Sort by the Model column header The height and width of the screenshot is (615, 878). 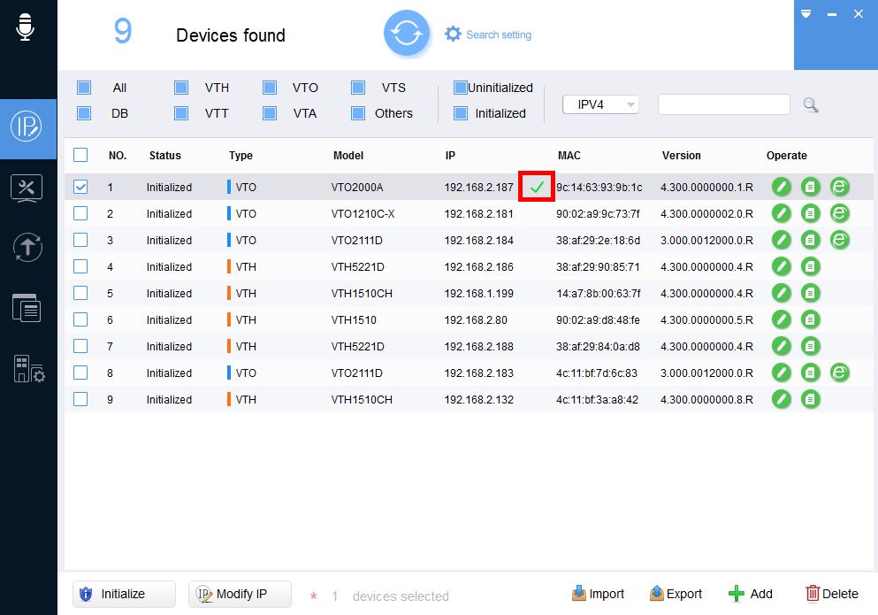348,155
